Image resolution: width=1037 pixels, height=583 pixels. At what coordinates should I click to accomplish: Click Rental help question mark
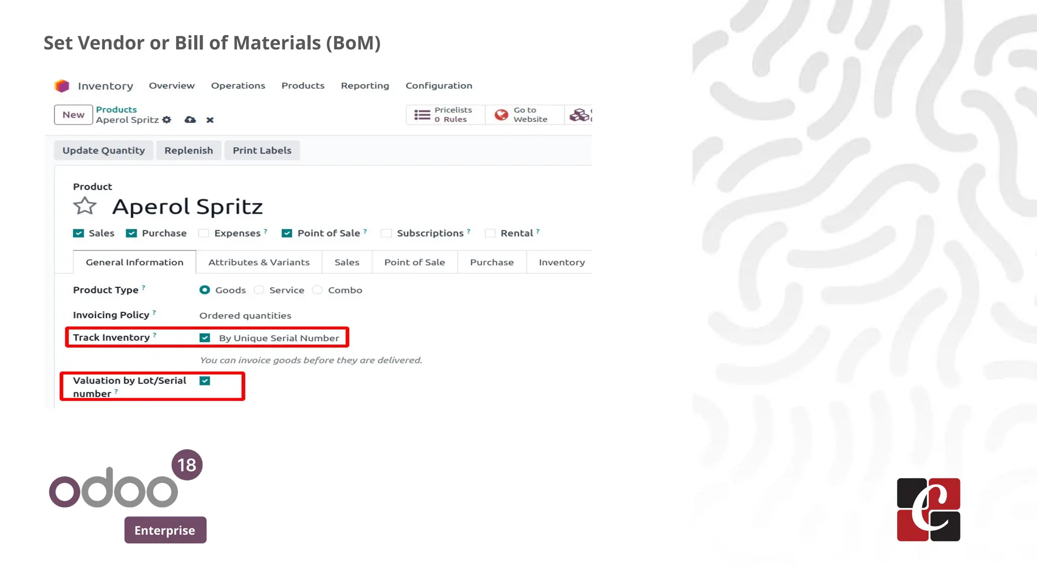point(538,231)
